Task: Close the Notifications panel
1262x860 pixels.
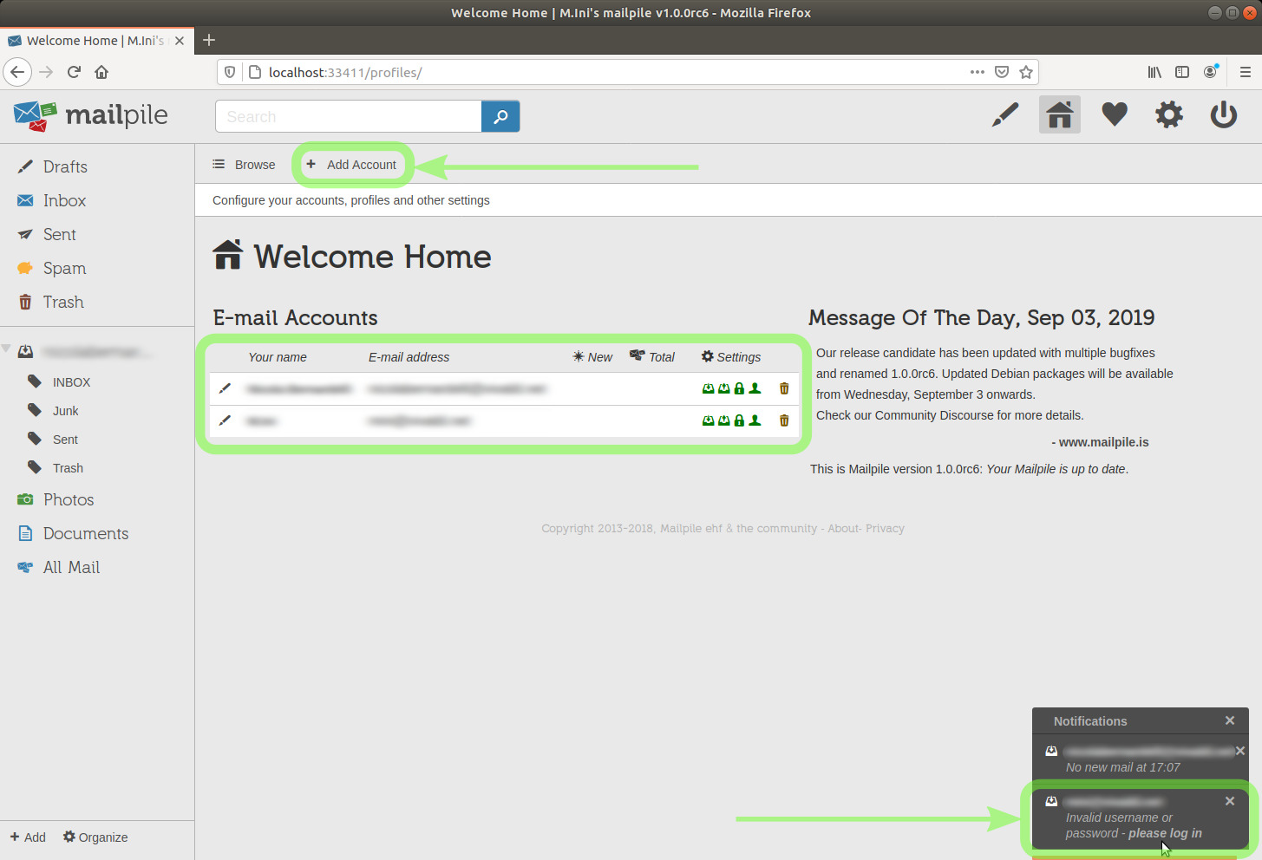Action: [x=1229, y=720]
